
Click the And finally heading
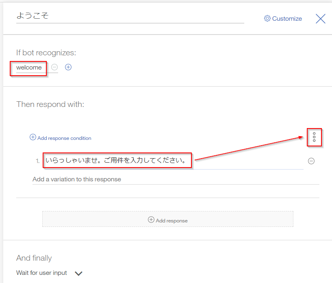pyautogui.click(x=34, y=258)
